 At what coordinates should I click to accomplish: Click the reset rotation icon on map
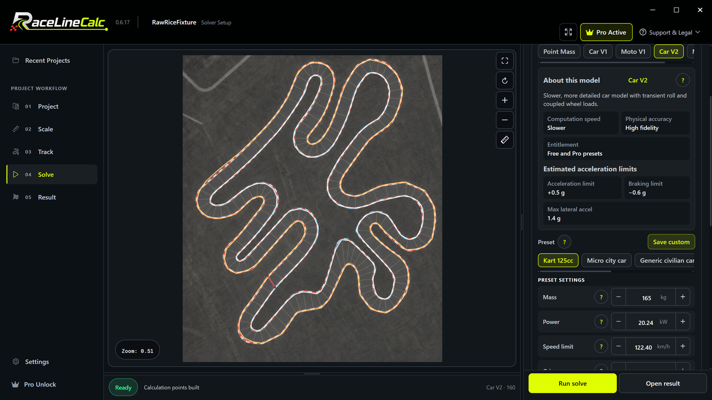(x=505, y=80)
